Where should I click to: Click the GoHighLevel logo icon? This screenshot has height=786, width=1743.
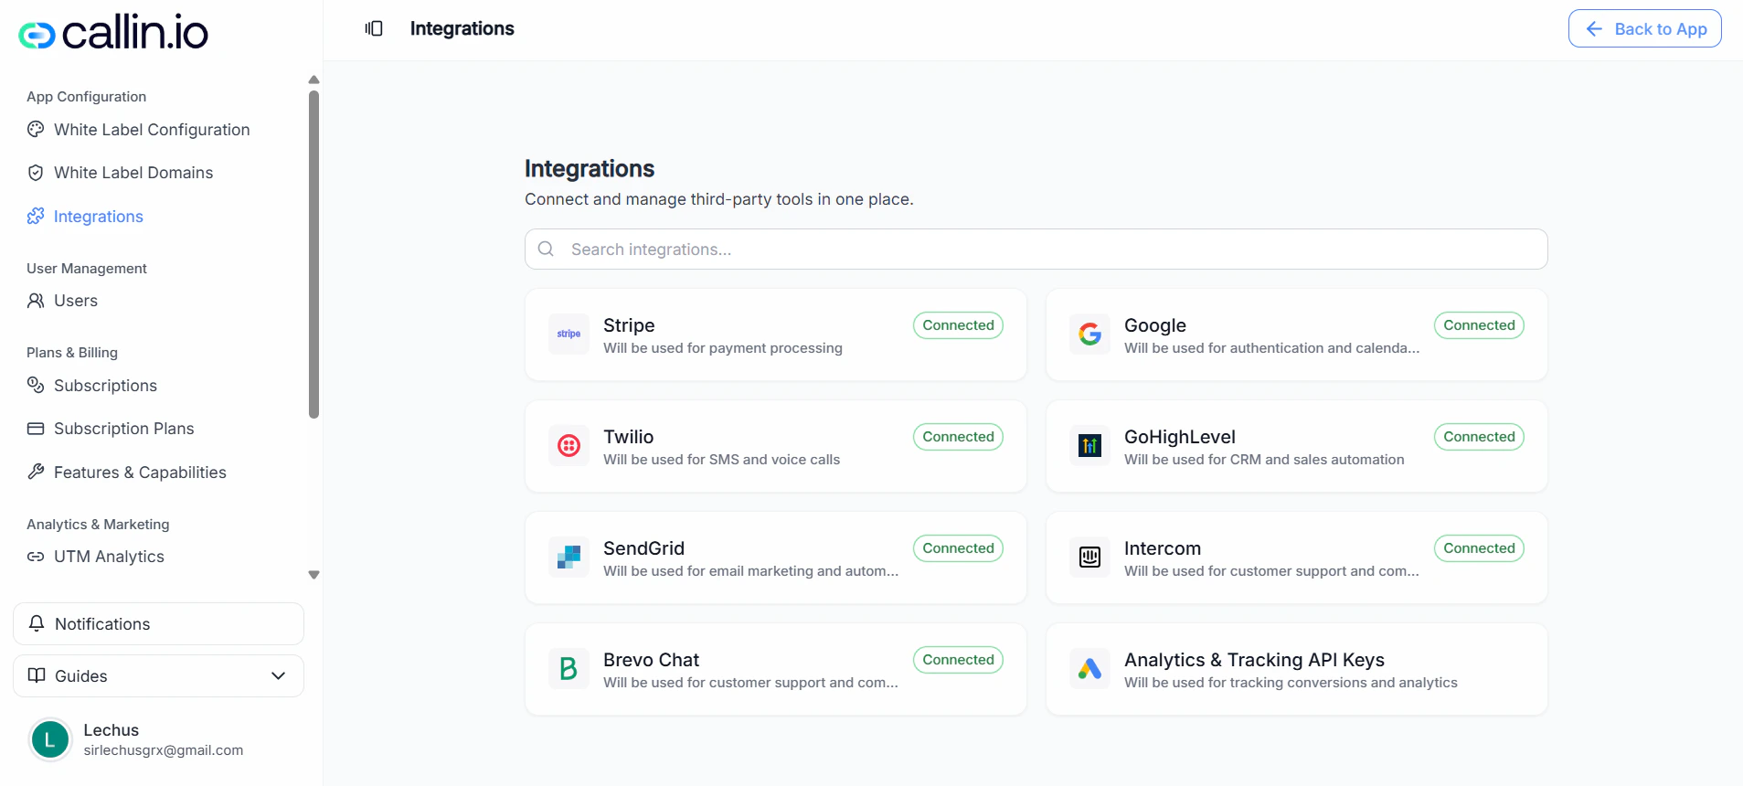point(1089,446)
